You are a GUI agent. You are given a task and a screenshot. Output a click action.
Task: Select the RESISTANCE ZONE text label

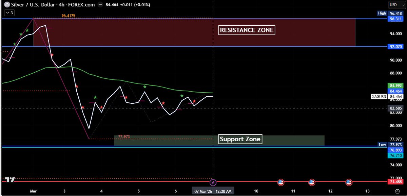[247, 30]
